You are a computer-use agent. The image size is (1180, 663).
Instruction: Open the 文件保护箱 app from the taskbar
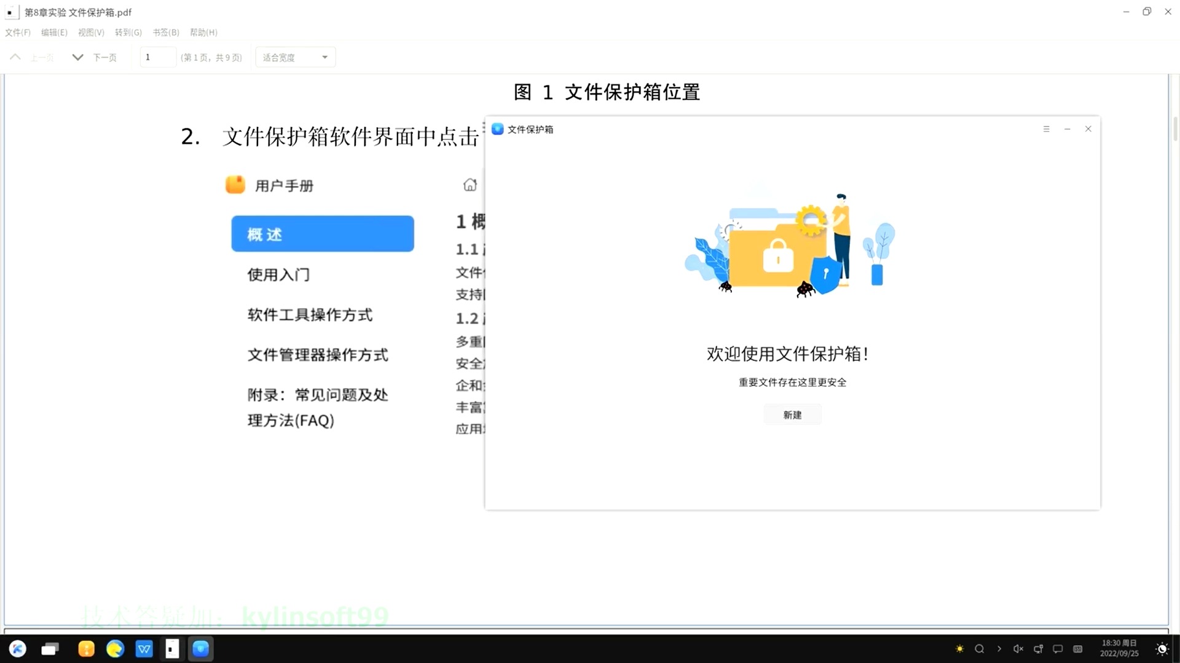coord(200,649)
